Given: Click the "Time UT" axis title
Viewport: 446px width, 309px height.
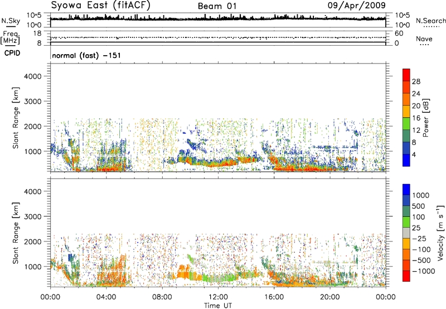Looking at the screenshot, I should click(218, 306).
